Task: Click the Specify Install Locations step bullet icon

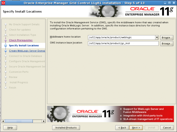Action: [x=6, y=45]
